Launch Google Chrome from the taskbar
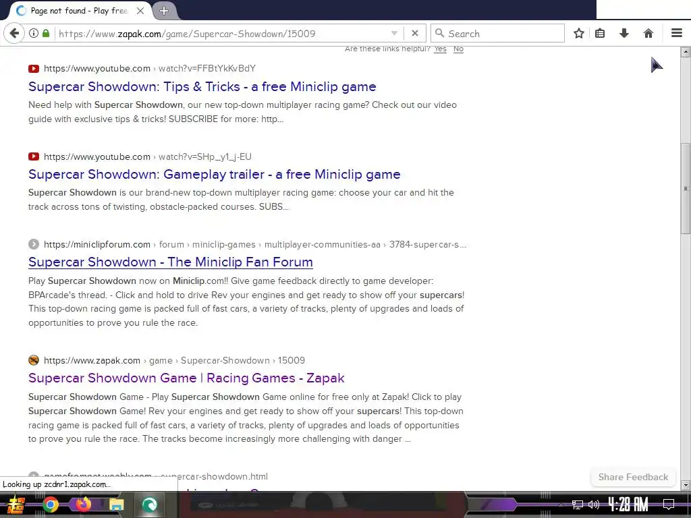 click(x=50, y=505)
